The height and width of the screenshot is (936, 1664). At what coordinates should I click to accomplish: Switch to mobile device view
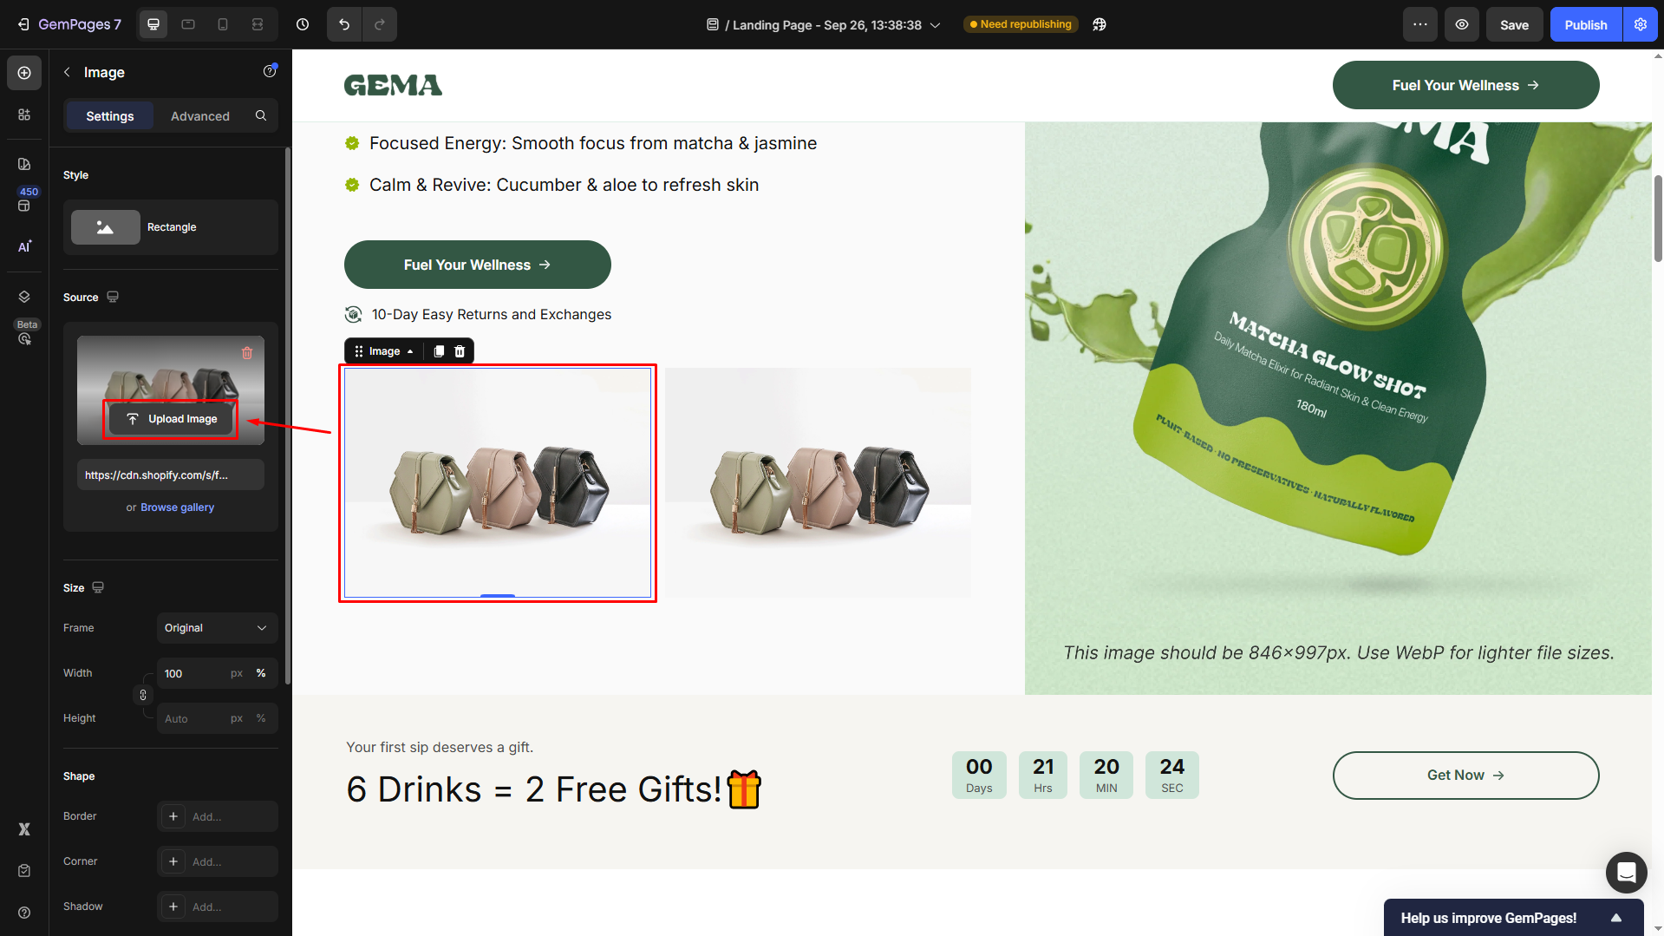click(x=223, y=24)
